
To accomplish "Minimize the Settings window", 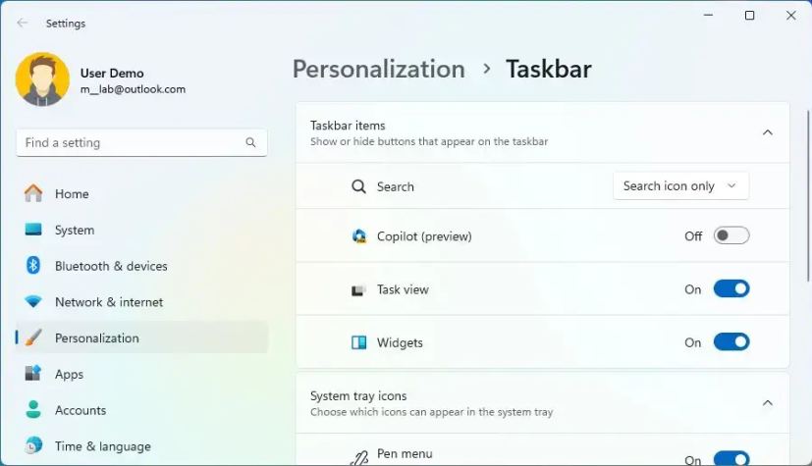I will pos(708,16).
